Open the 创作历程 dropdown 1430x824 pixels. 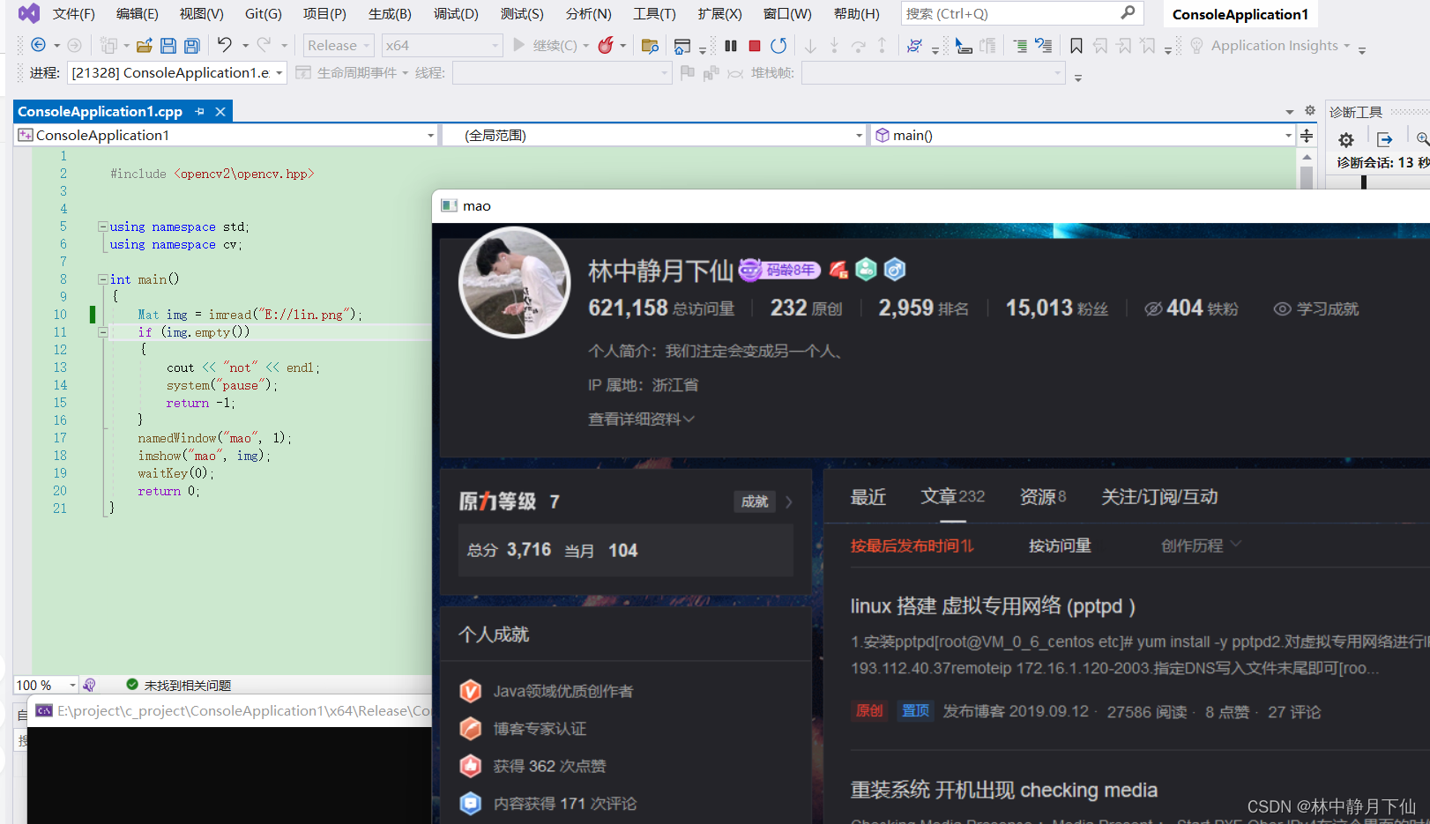point(1201,546)
